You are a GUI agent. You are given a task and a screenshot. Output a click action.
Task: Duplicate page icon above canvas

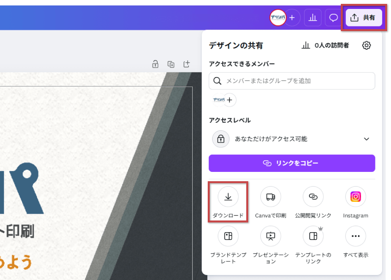click(171, 64)
